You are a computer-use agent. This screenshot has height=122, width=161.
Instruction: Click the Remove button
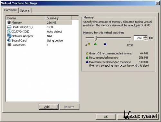tap(69, 107)
